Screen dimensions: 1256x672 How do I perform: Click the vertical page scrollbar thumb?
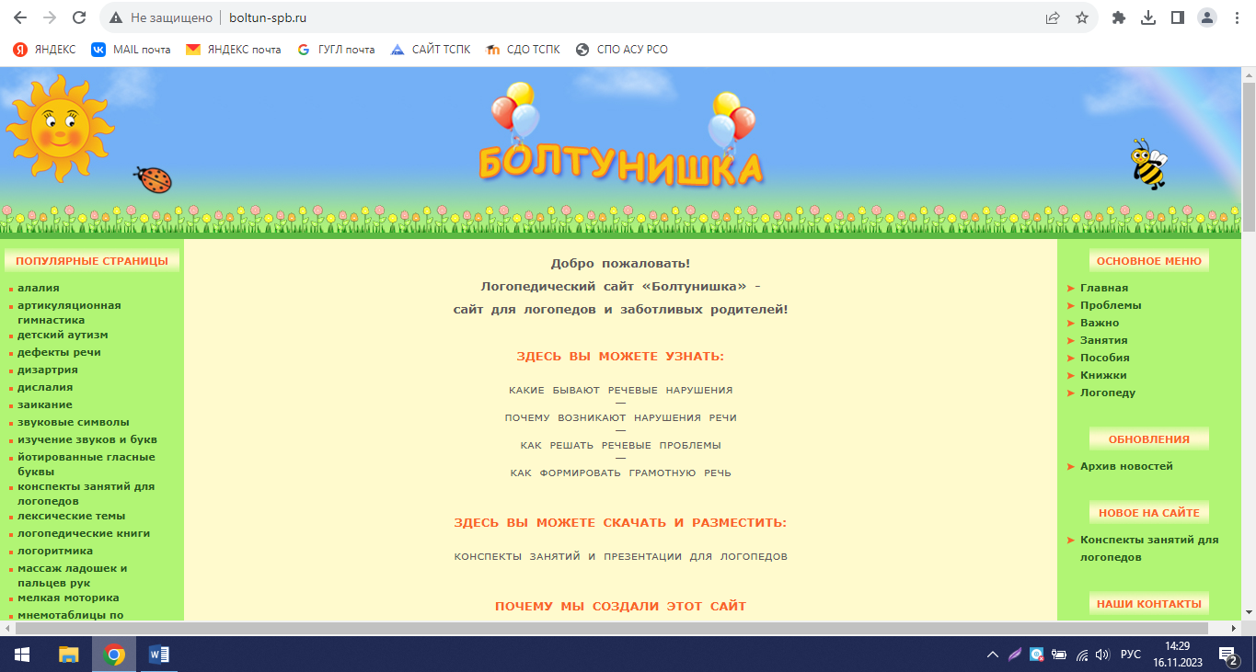(x=1249, y=156)
